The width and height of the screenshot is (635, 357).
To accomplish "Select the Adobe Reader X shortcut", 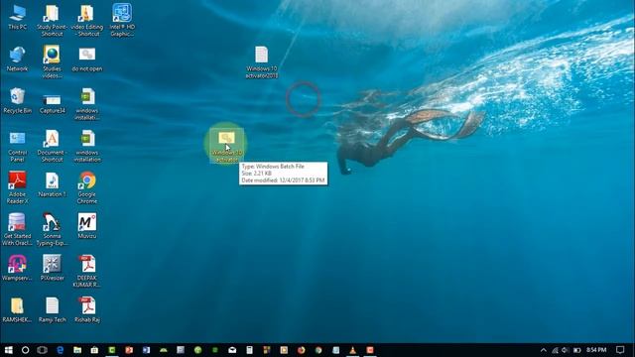I will coord(18,187).
